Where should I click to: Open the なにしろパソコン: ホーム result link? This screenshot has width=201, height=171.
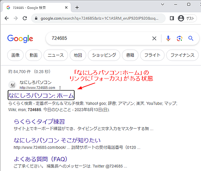(x=41, y=95)
